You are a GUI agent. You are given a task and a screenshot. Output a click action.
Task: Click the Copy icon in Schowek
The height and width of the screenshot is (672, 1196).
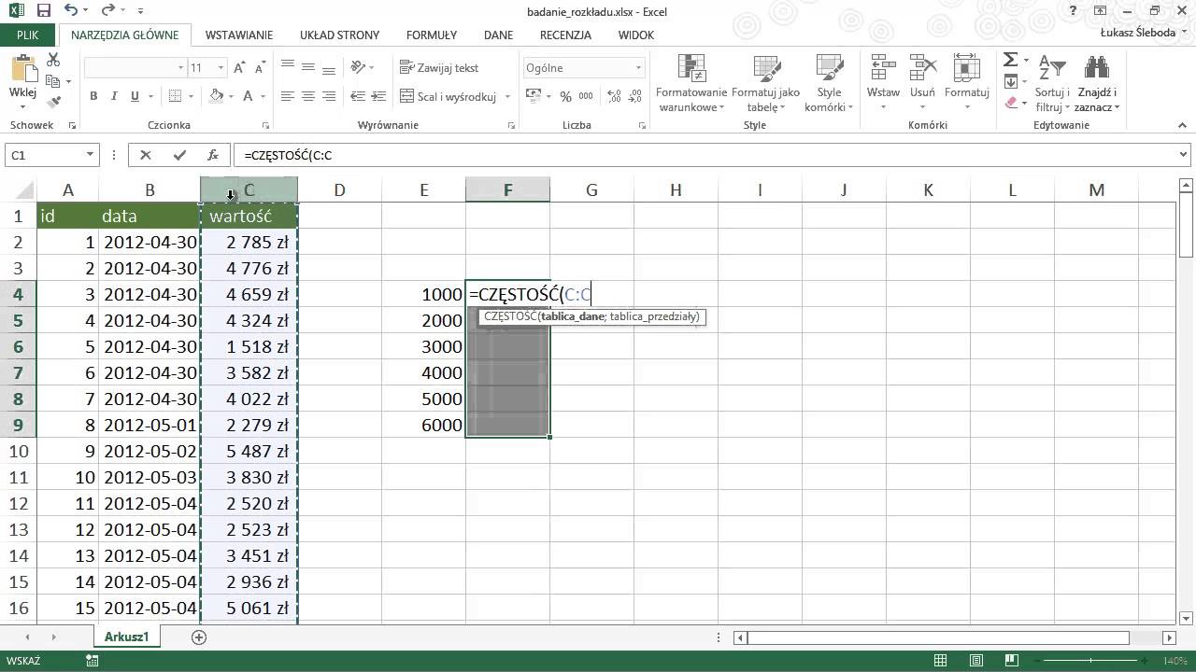click(x=53, y=81)
